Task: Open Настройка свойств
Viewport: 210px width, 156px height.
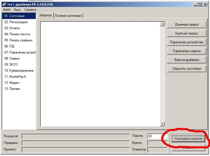Action: point(188,139)
